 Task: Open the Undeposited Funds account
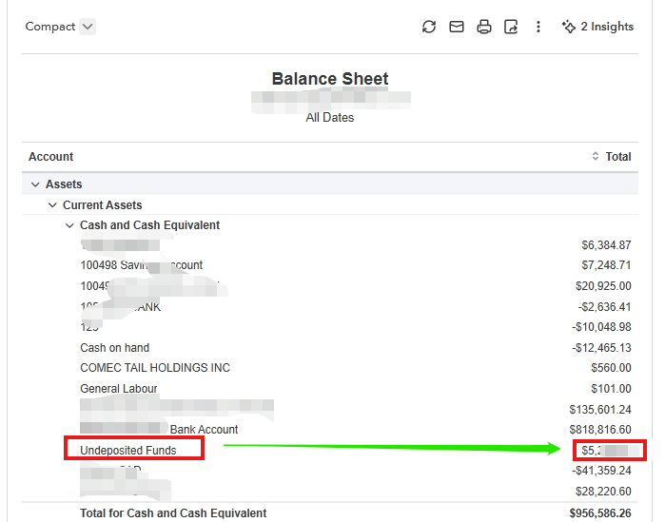[128, 450]
